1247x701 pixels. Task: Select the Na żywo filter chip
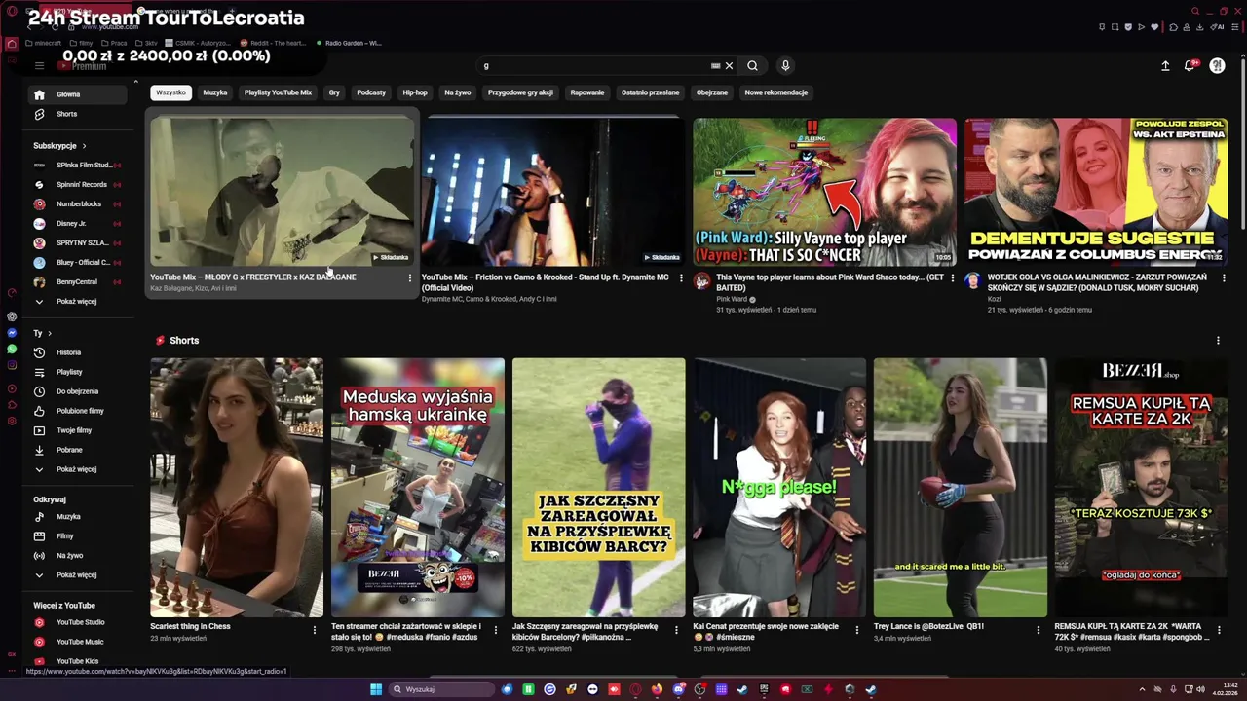458,92
